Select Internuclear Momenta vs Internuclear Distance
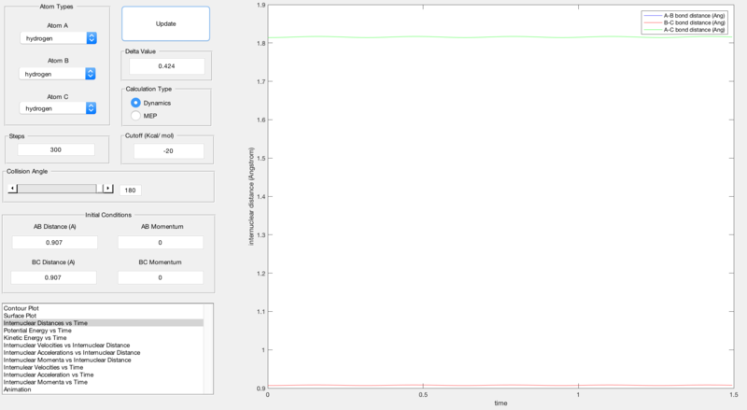747x410 pixels. click(x=104, y=360)
